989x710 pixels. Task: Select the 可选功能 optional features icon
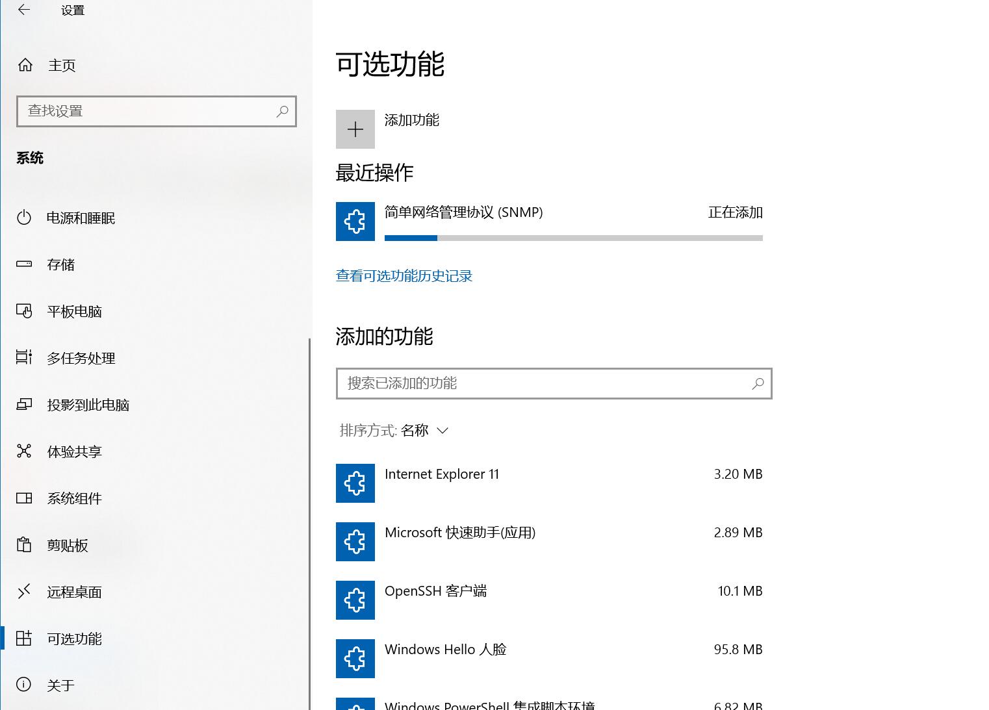(24, 638)
